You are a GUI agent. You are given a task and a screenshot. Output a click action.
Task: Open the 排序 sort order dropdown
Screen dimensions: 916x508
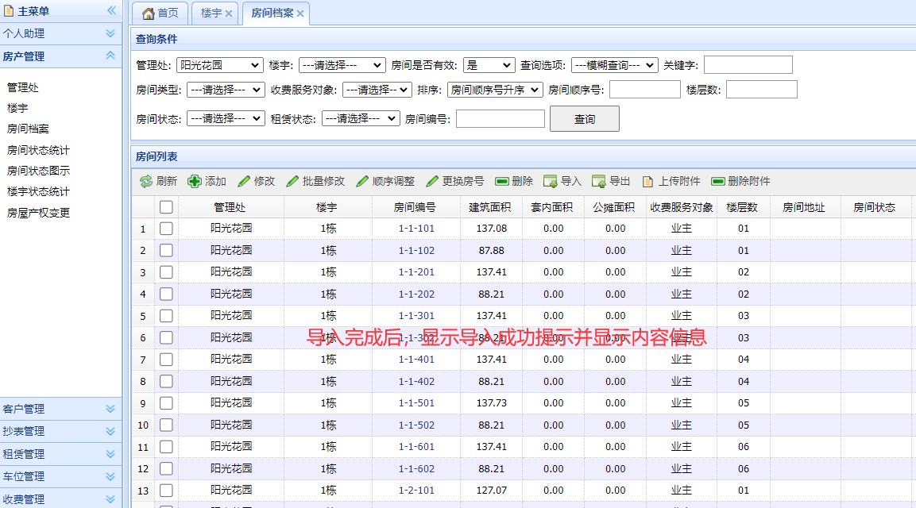click(x=494, y=90)
